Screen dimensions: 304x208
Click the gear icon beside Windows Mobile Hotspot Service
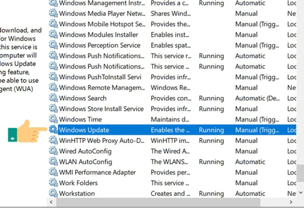pyautogui.click(x=53, y=24)
